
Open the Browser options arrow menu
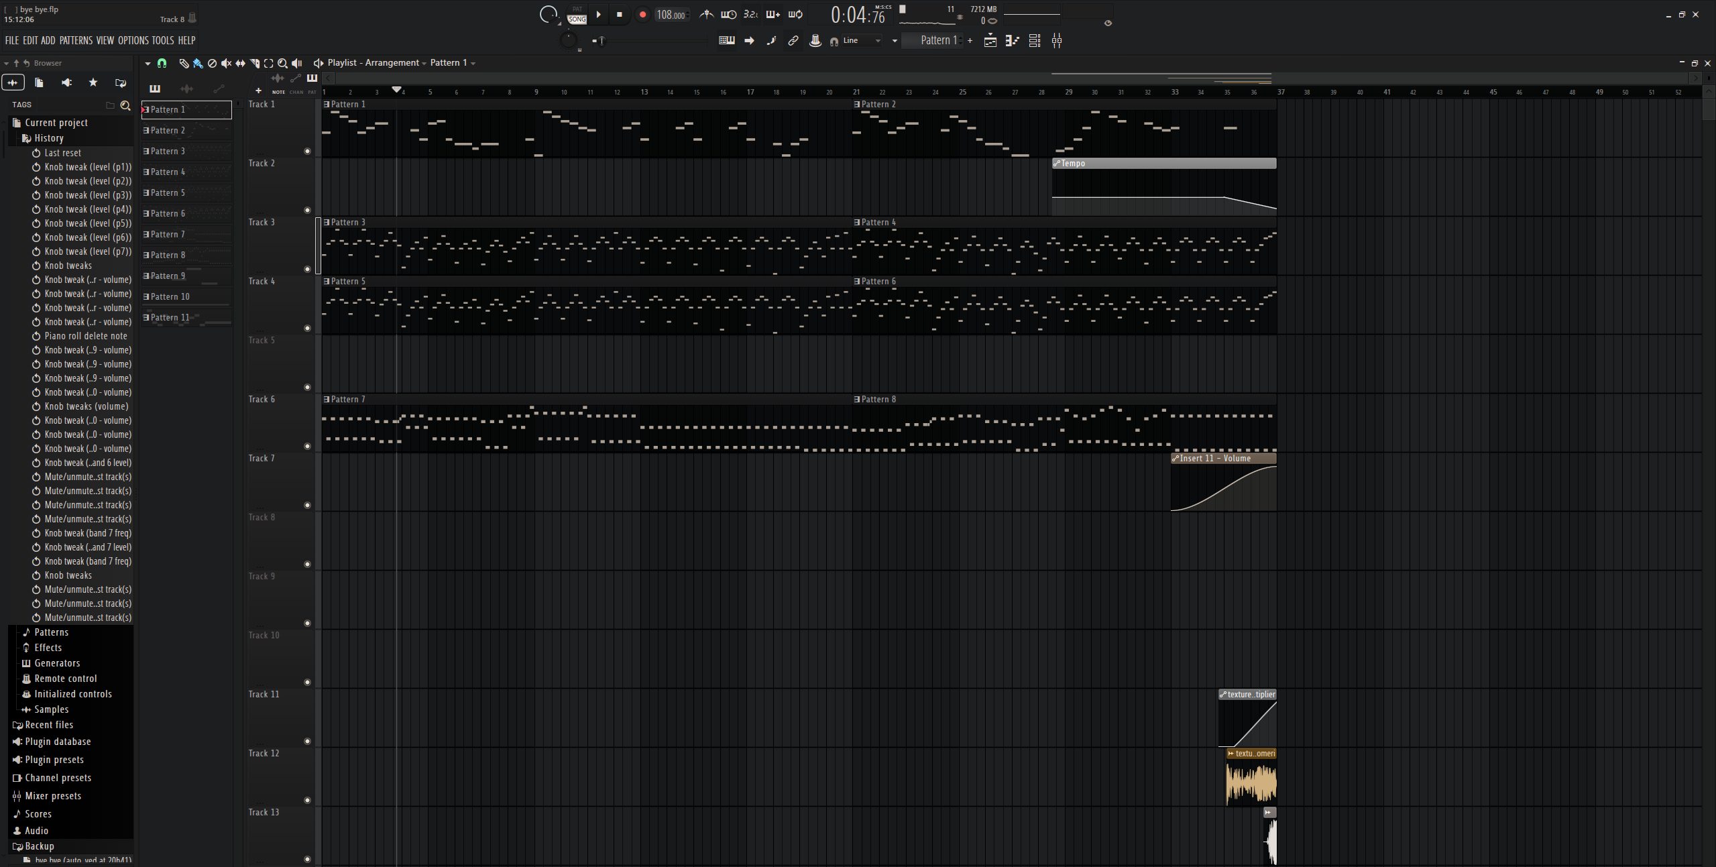(6, 63)
